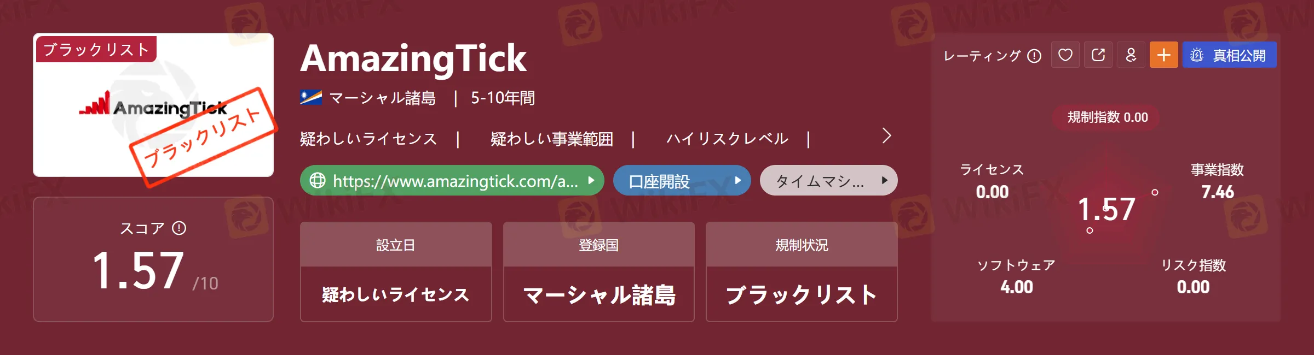Click the globe icon in website link
Viewport: 1314px width, 355px height.
click(x=318, y=180)
